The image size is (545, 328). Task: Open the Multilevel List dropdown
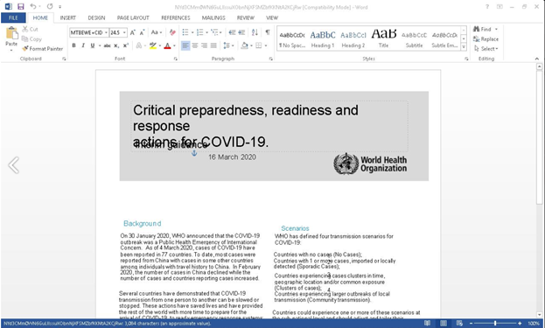pos(220,32)
